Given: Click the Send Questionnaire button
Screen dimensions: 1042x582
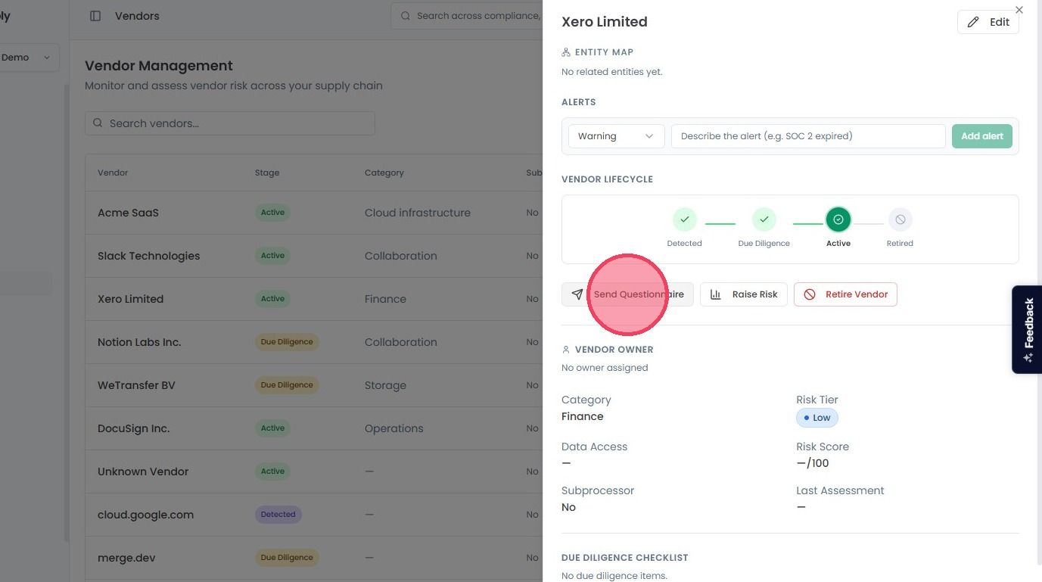Looking at the screenshot, I should click(627, 294).
